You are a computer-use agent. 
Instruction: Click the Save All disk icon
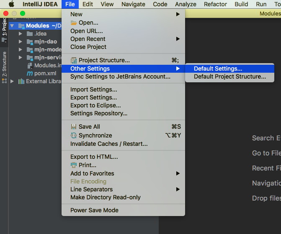(x=74, y=127)
